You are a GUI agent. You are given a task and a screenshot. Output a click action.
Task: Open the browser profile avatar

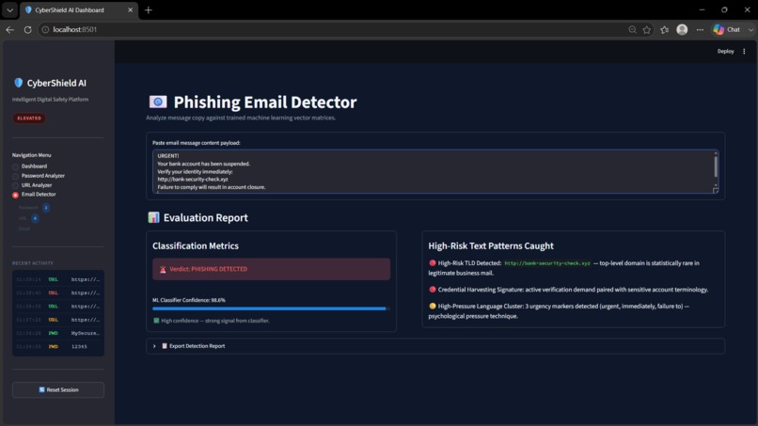pyautogui.click(x=682, y=29)
